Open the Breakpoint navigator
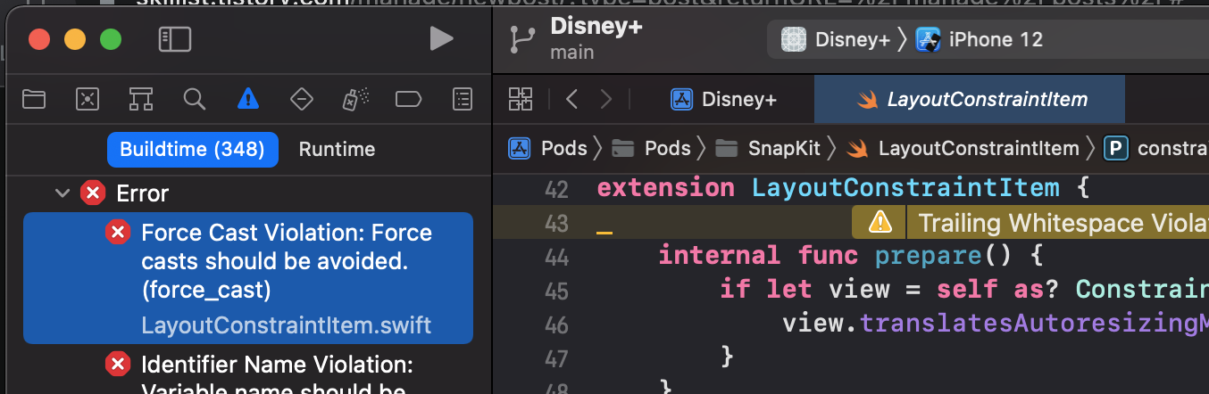Image resolution: width=1209 pixels, height=394 pixels. 408,99
